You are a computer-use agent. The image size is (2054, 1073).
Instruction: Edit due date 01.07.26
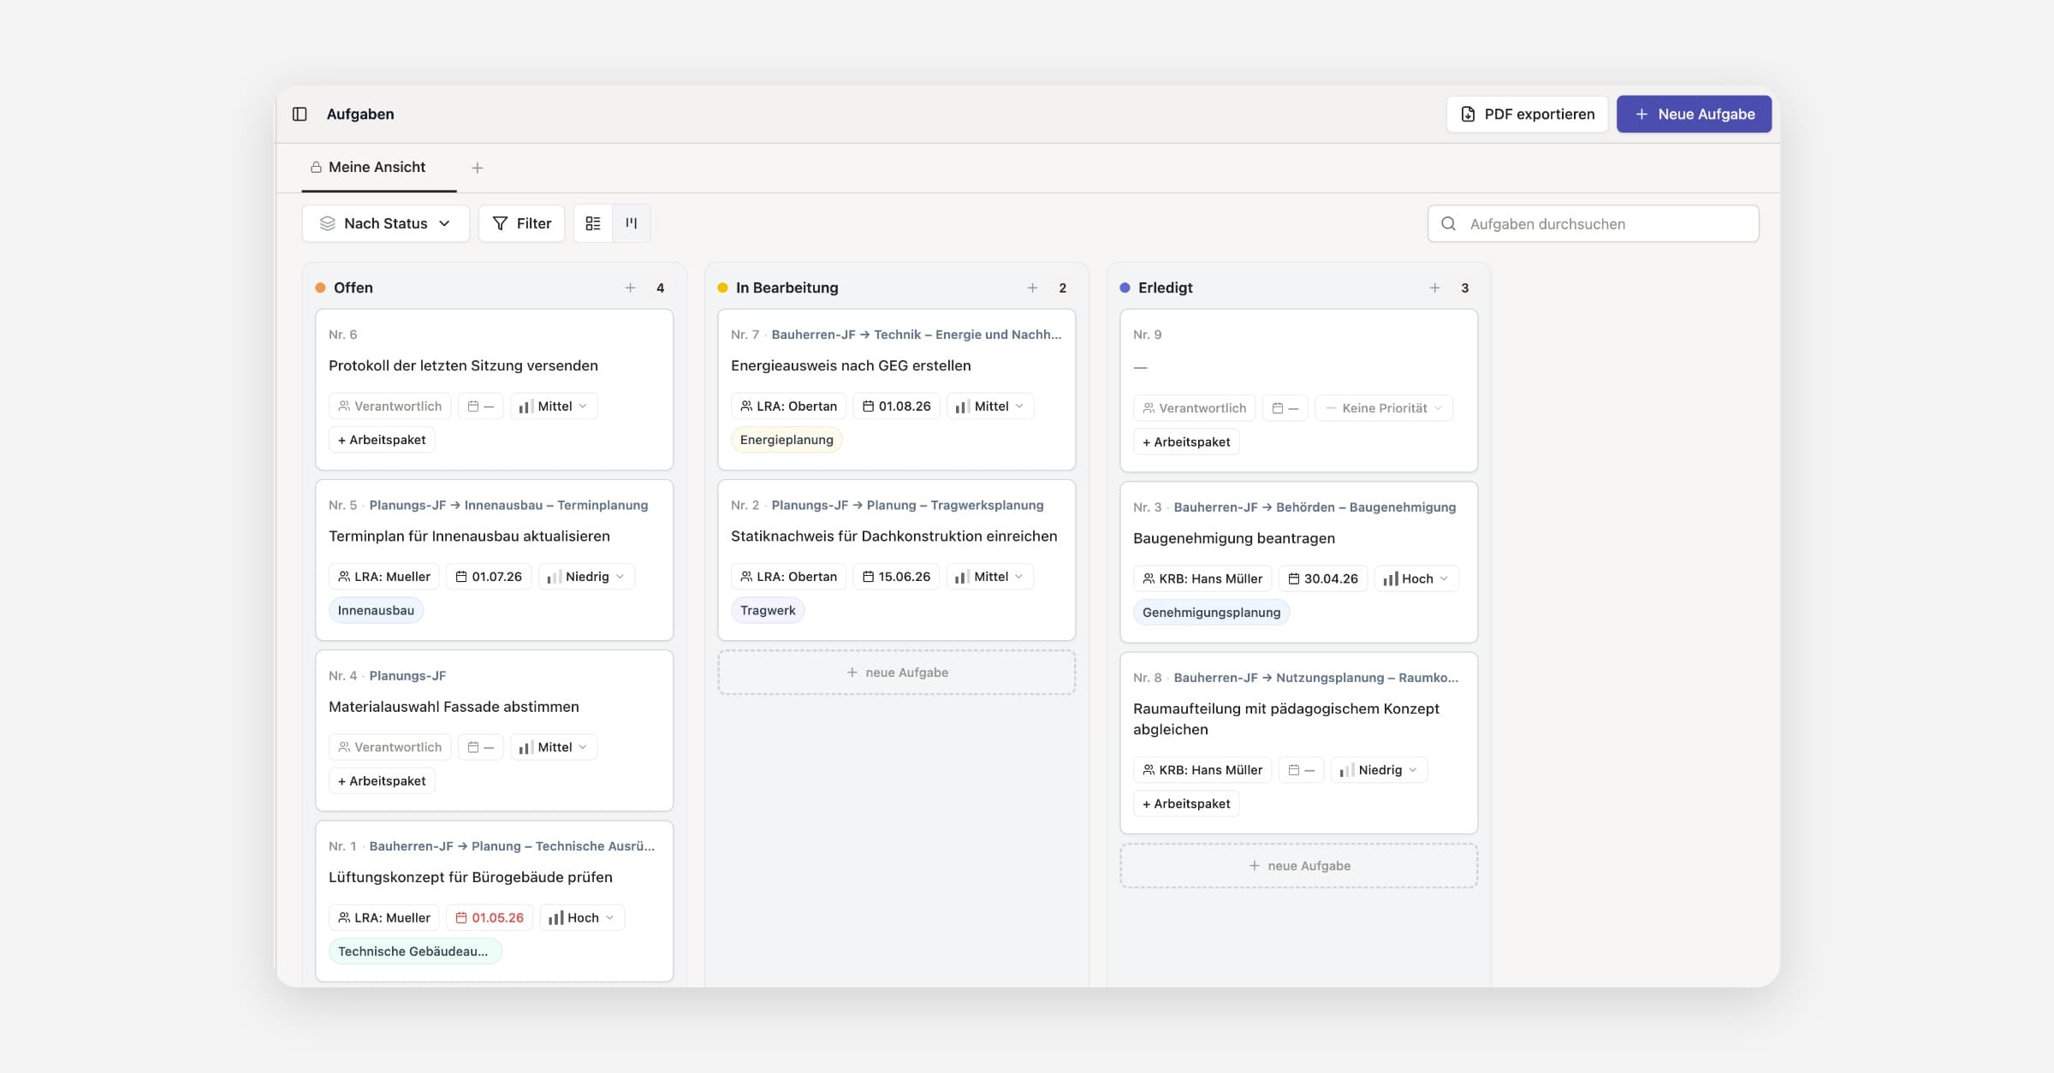pos(489,576)
